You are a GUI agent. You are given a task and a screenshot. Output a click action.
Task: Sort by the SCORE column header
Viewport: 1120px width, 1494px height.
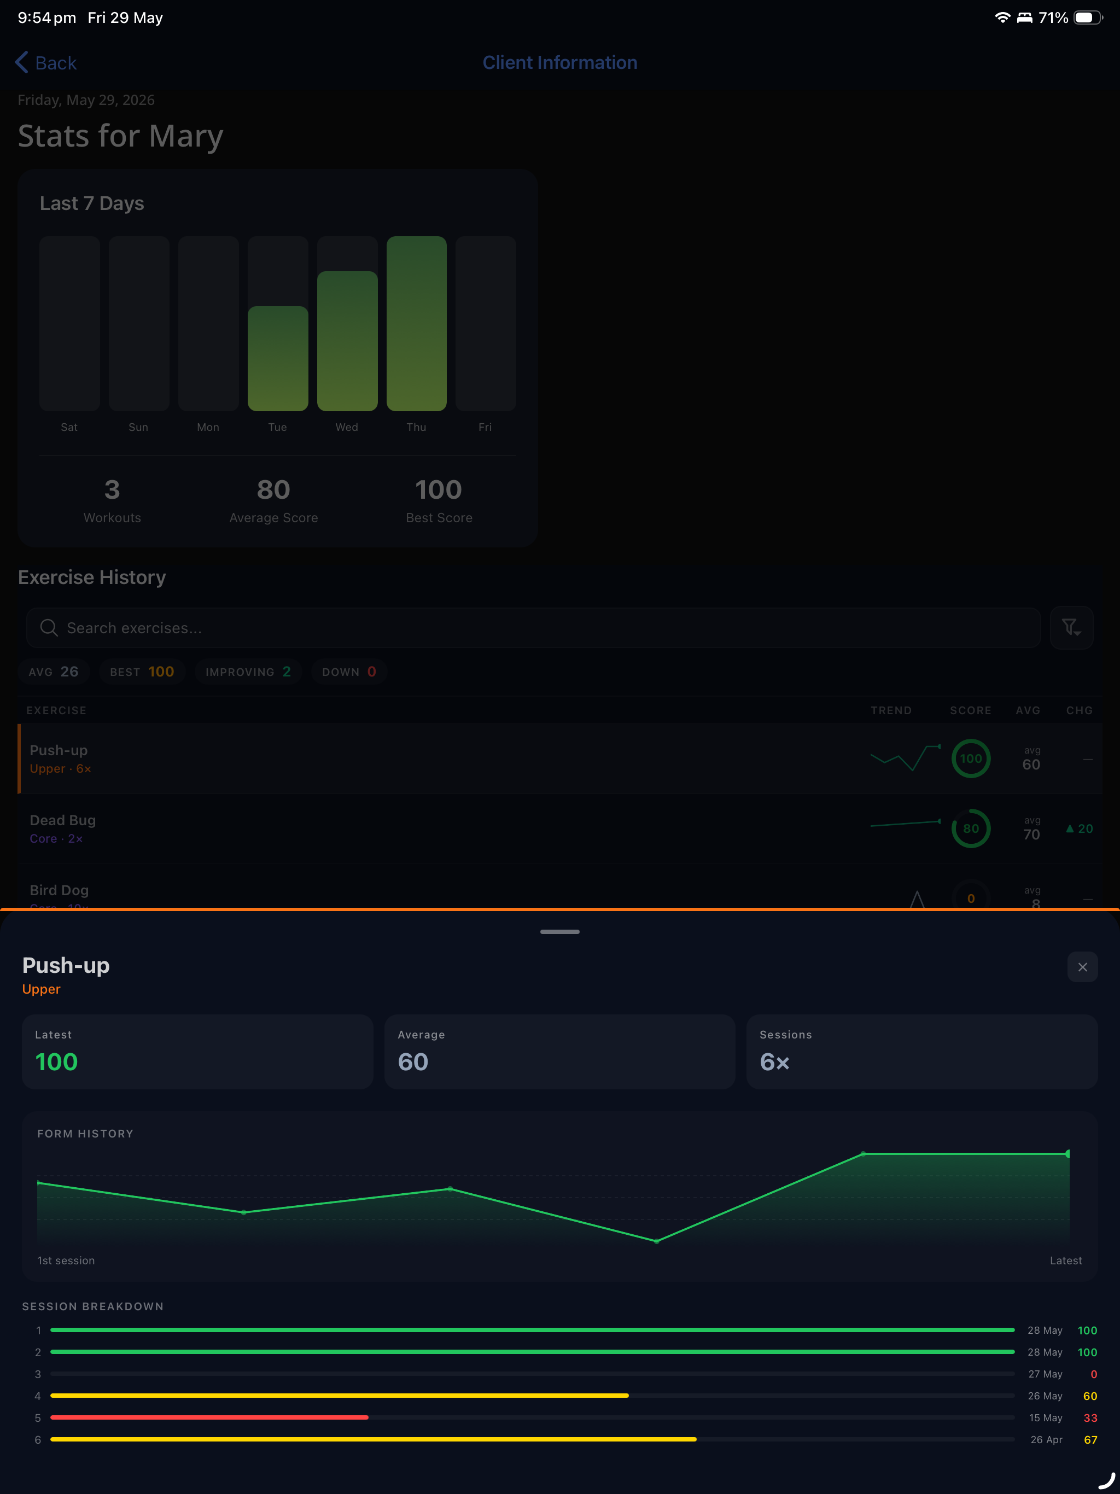(971, 710)
